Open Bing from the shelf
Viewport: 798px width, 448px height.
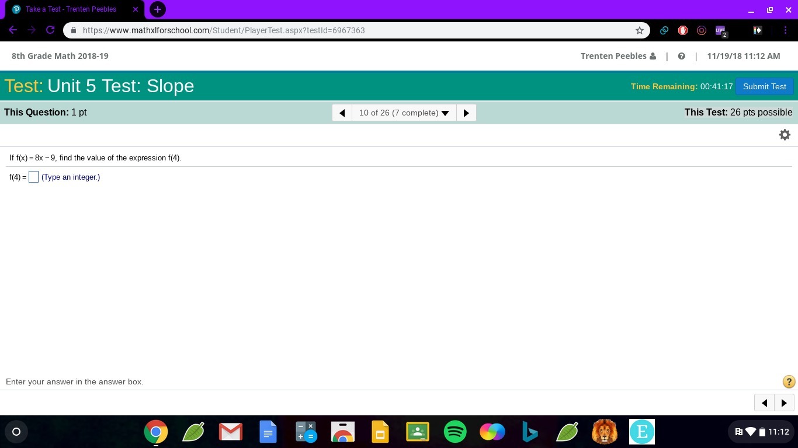pyautogui.click(x=530, y=432)
